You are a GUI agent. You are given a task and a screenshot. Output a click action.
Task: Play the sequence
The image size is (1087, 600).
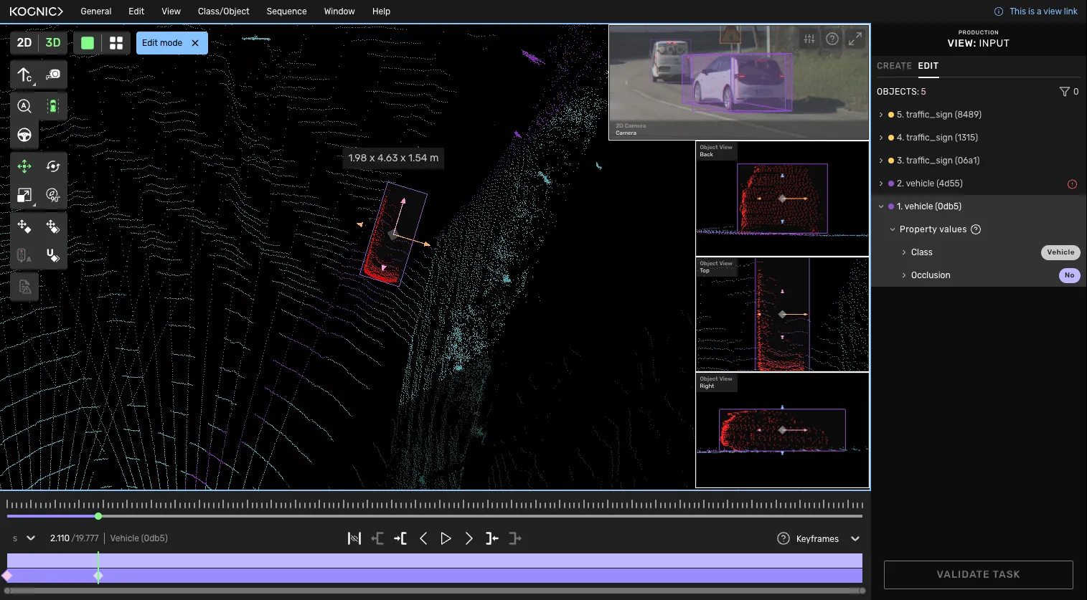446,538
